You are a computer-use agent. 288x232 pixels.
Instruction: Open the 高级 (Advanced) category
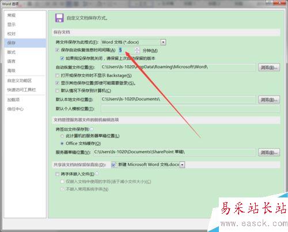pos(25,71)
